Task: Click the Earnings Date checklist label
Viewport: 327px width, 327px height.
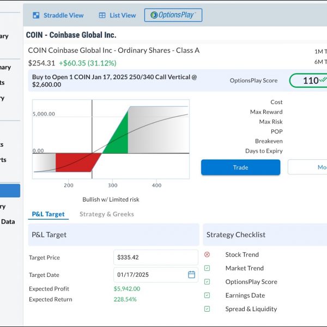Action: pos(245,295)
